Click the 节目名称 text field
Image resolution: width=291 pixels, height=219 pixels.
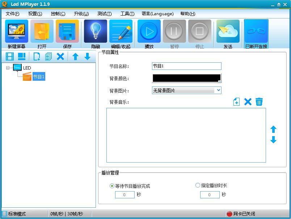coord(187,66)
